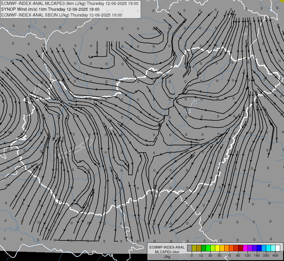Click the legend scale value 12
The image size is (284, 261).
coord(201,255)
